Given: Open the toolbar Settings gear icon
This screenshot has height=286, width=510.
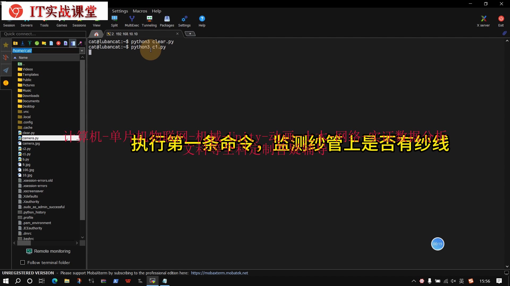Looking at the screenshot, I should click(184, 21).
